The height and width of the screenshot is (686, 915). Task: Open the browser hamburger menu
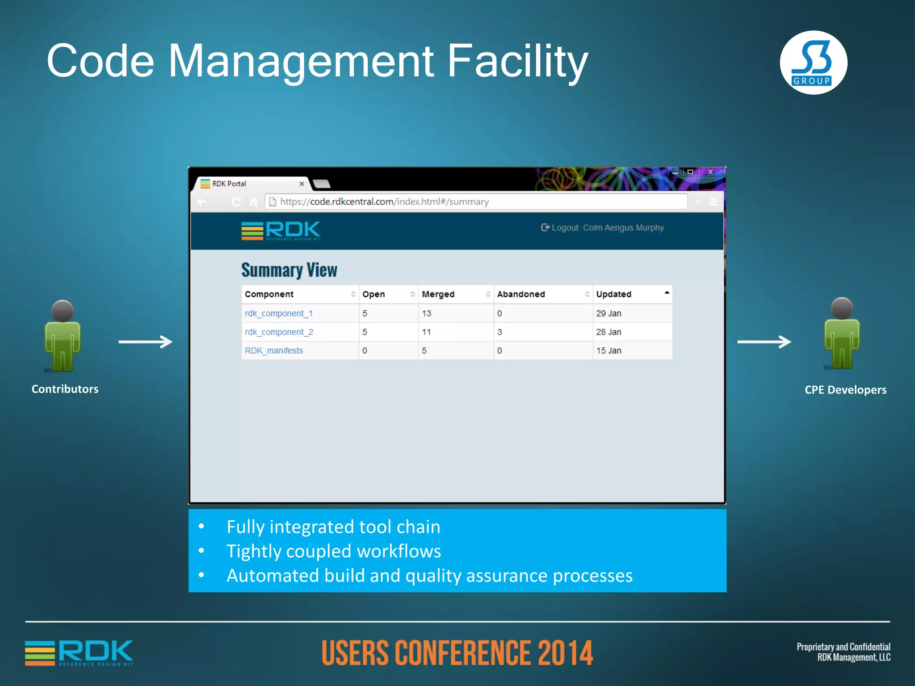pyautogui.click(x=714, y=202)
